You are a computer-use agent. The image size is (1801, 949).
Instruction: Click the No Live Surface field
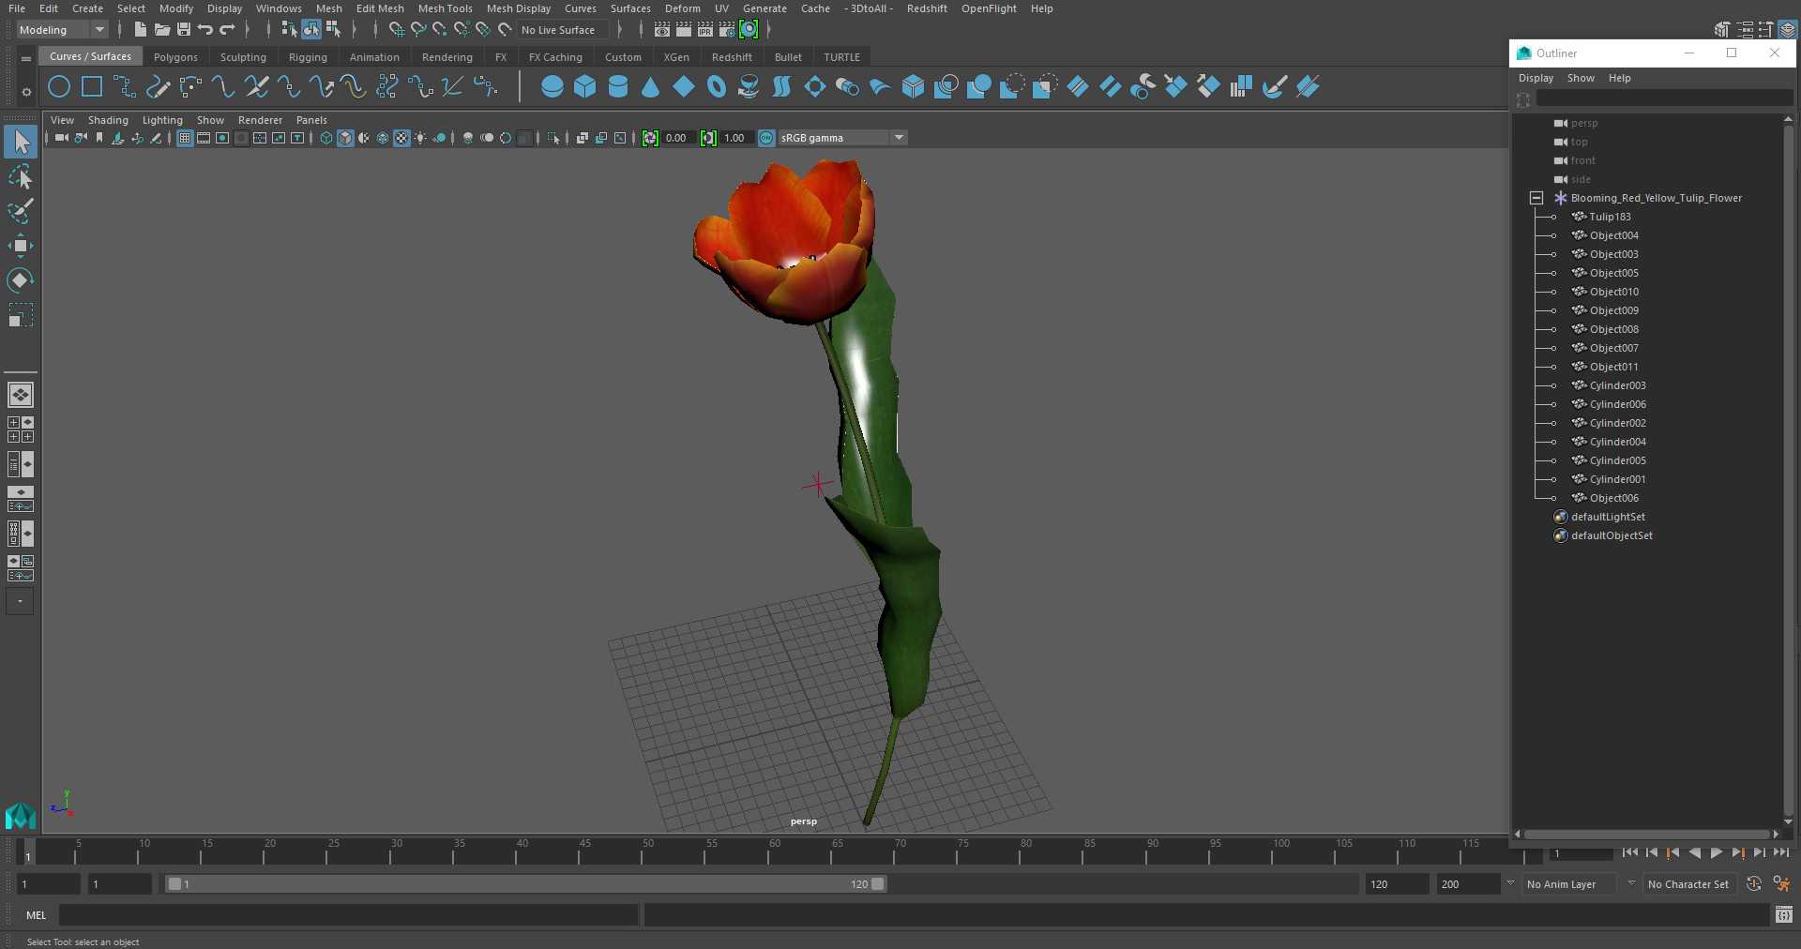(x=565, y=30)
